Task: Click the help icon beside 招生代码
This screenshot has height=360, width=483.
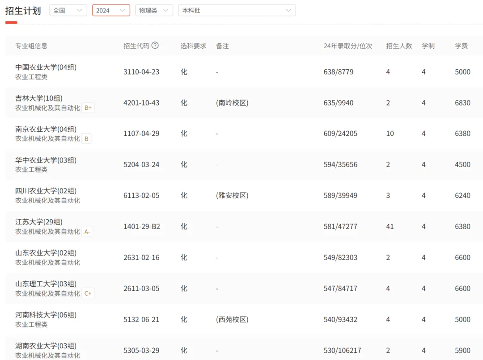Action: click(155, 46)
